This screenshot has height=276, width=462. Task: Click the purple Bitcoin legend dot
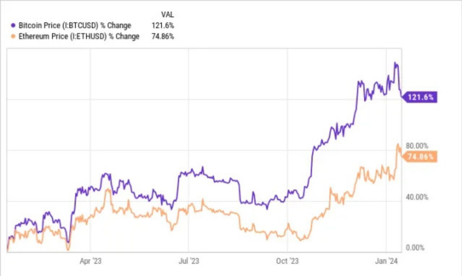pyautogui.click(x=13, y=26)
